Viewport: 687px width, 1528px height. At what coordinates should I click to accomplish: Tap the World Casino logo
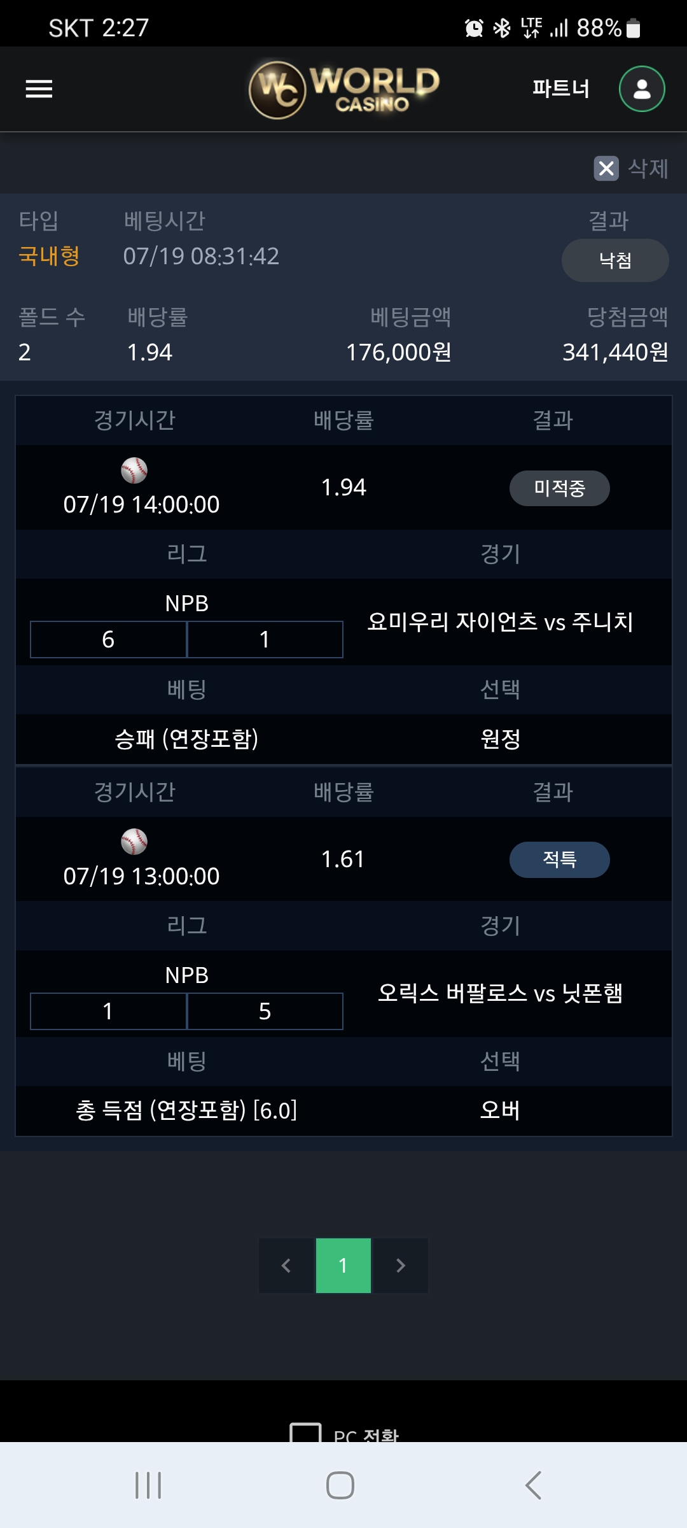(x=344, y=89)
